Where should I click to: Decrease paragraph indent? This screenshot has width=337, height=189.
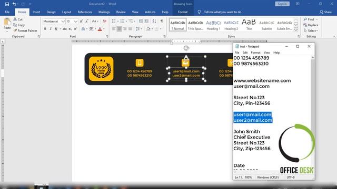[x=141, y=21]
